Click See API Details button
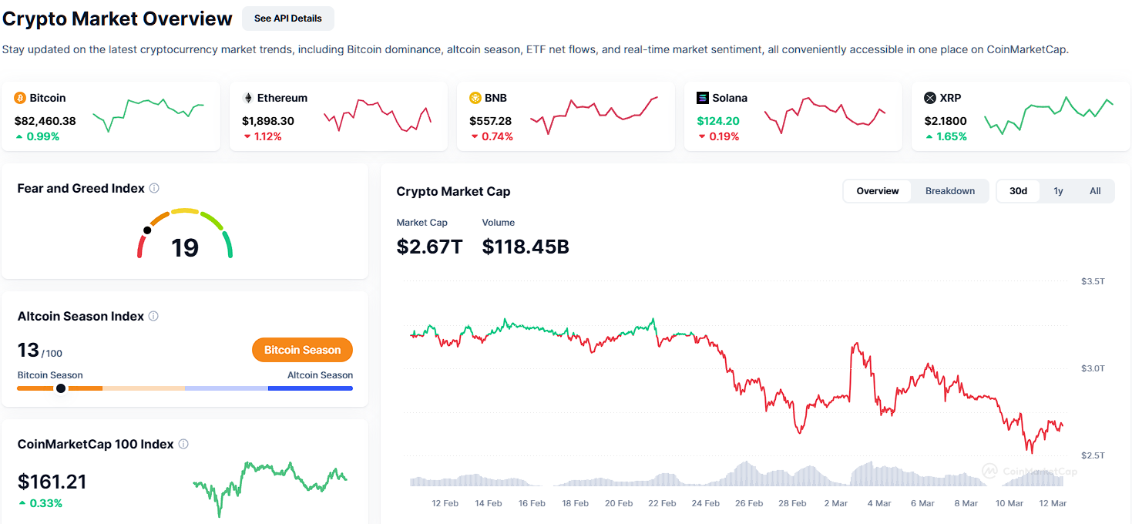1132x524 pixels. tap(288, 18)
